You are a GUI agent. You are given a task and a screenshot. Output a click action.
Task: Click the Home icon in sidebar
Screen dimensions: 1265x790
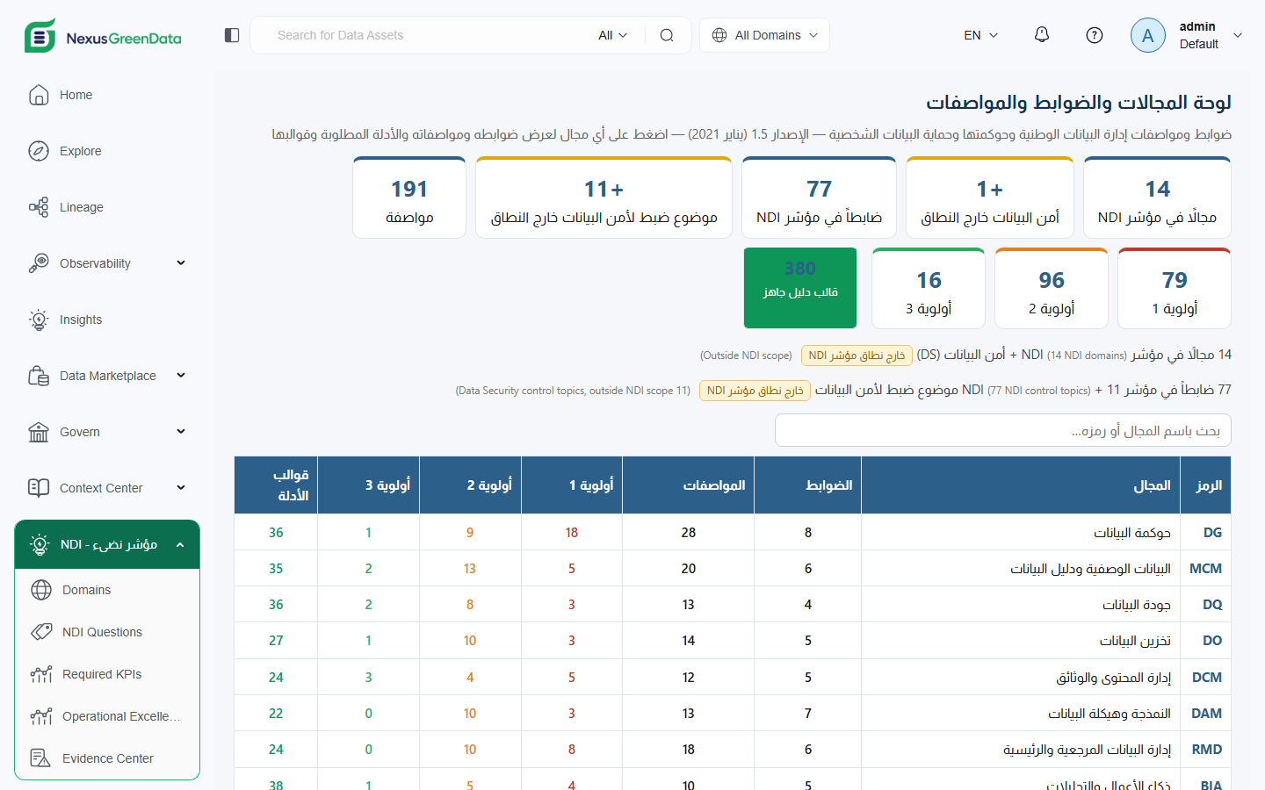pyautogui.click(x=39, y=95)
